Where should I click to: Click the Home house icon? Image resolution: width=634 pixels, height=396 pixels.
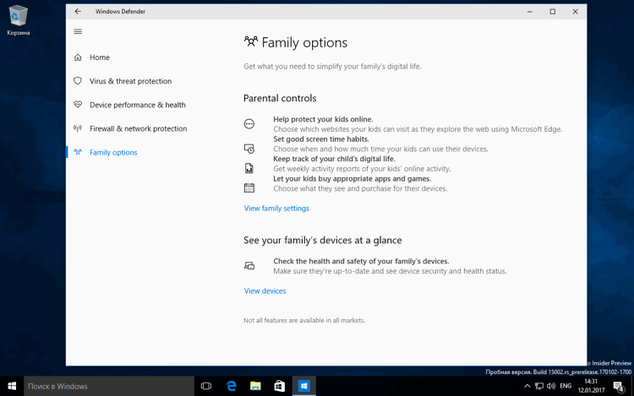[78, 57]
